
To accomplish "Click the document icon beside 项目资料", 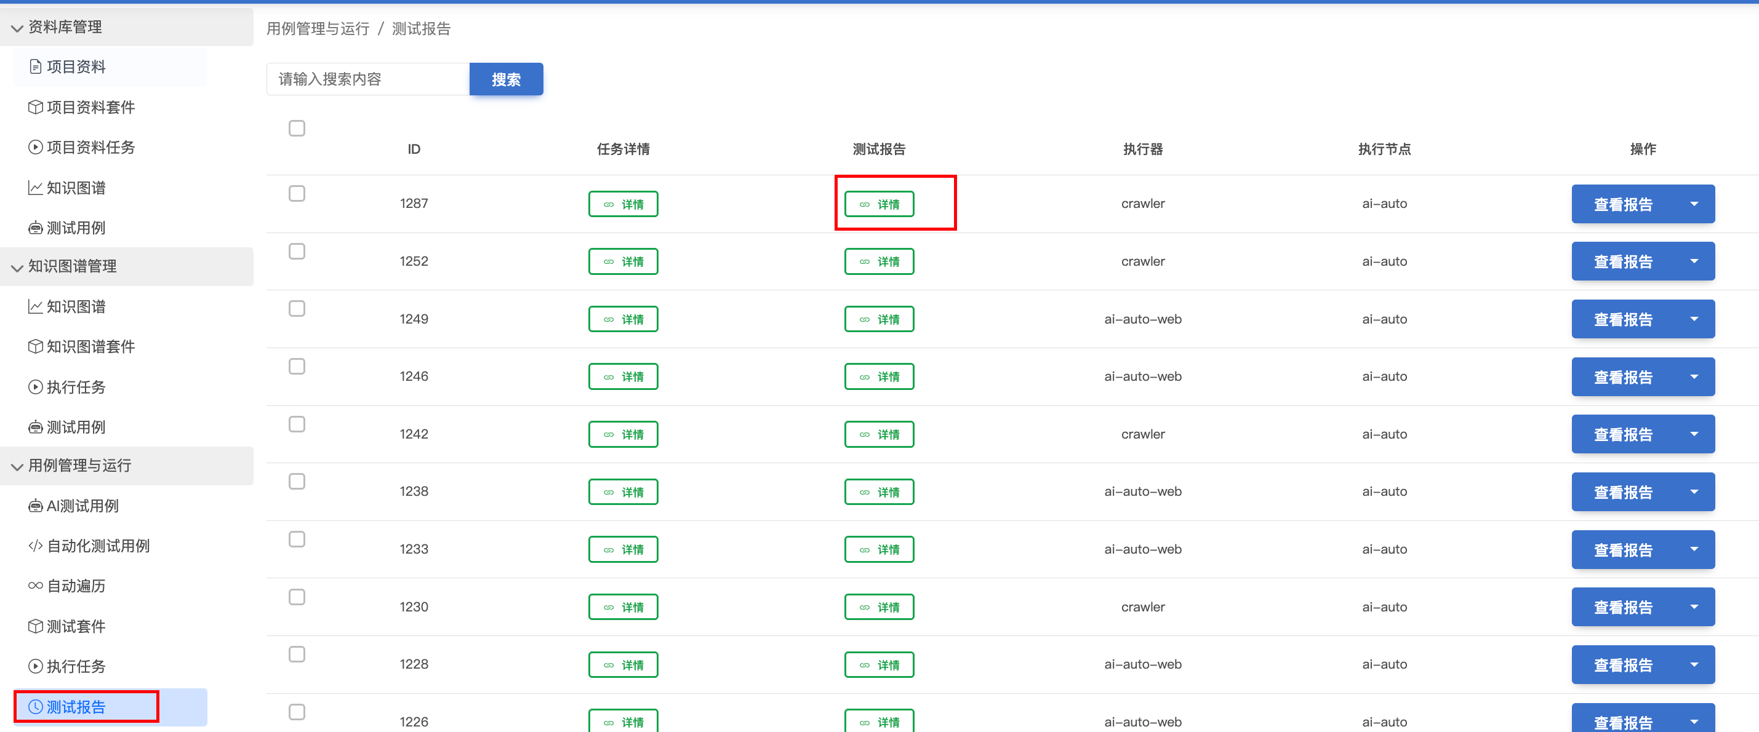I will 36,67.
